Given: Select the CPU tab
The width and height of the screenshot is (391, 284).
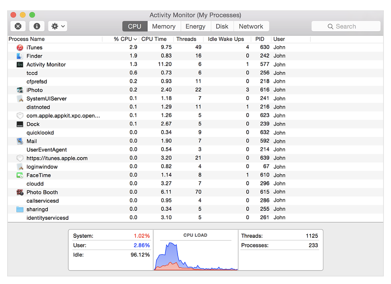Looking at the screenshot, I should [x=135, y=26].
